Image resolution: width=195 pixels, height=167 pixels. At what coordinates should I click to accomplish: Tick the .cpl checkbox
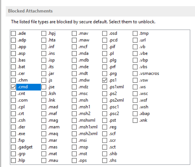click(13, 107)
